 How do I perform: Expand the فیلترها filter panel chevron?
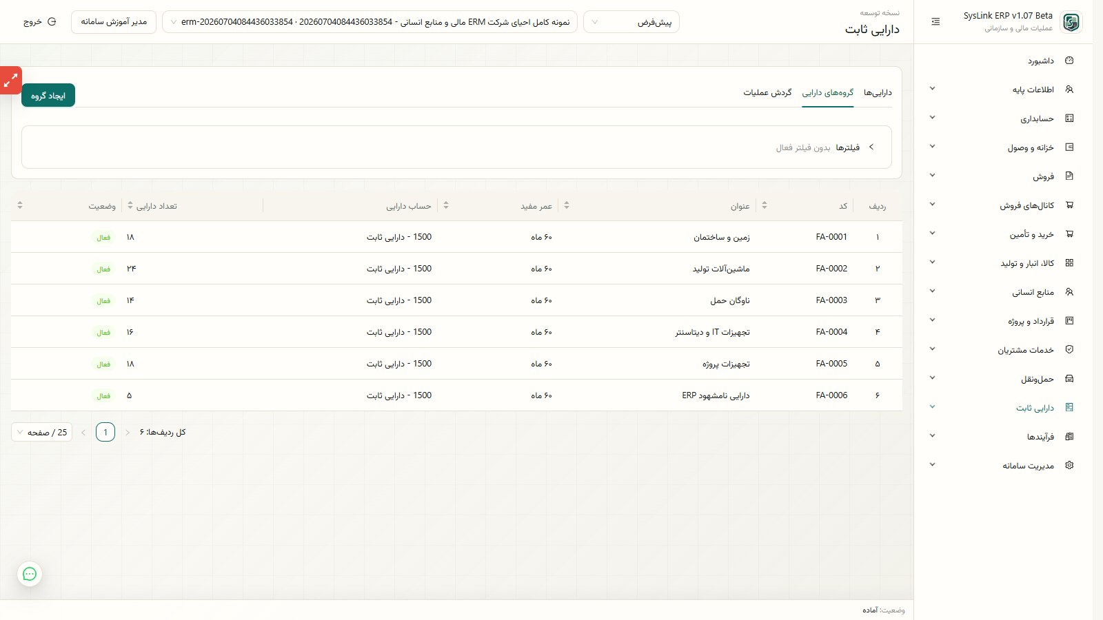coord(871,147)
